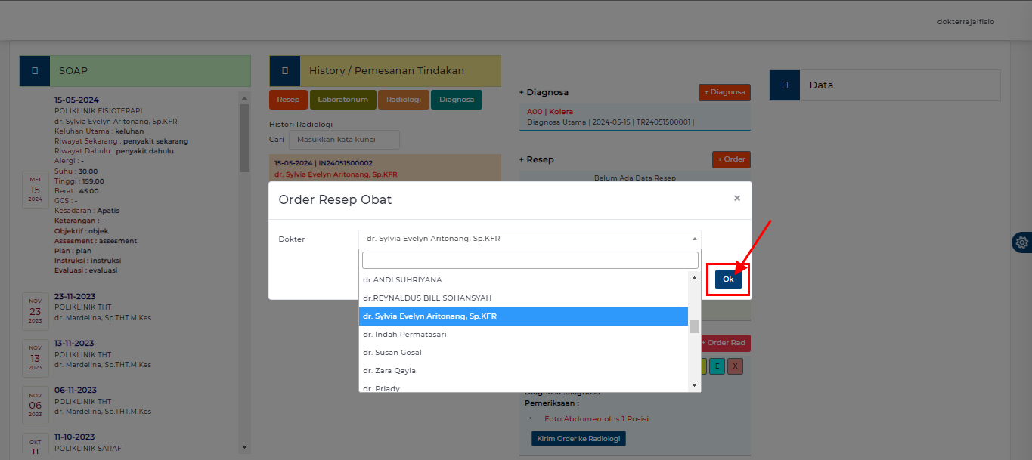
Task: Click the History / Pemesanan Tindakan panel icon
Action: tap(285, 69)
